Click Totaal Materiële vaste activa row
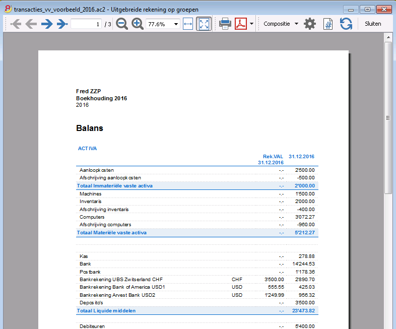 coord(197,233)
